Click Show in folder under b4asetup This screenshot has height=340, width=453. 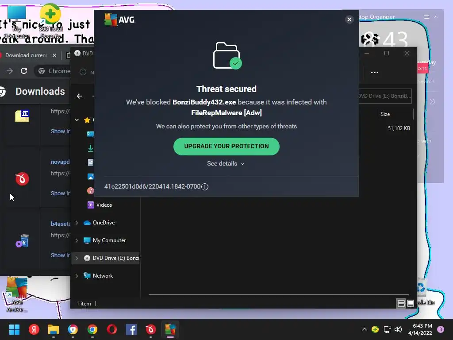tap(60, 255)
